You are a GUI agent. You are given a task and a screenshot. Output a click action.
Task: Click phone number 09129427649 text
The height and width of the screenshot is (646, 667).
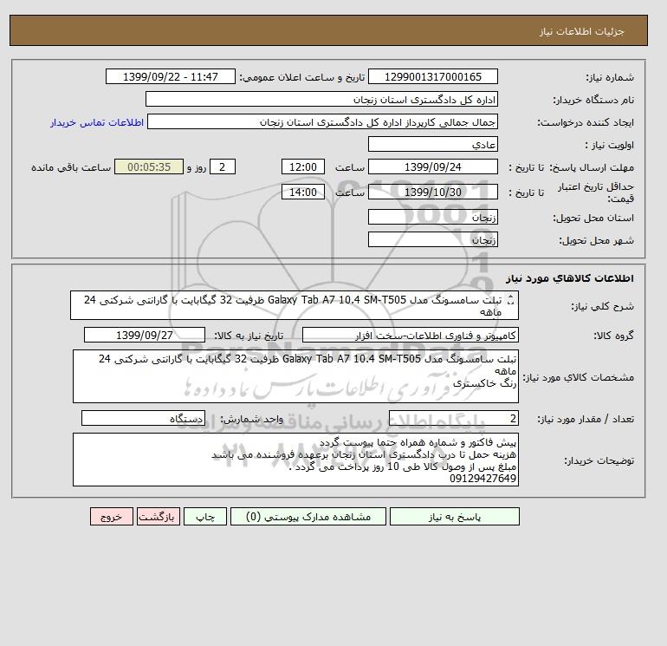[482, 479]
